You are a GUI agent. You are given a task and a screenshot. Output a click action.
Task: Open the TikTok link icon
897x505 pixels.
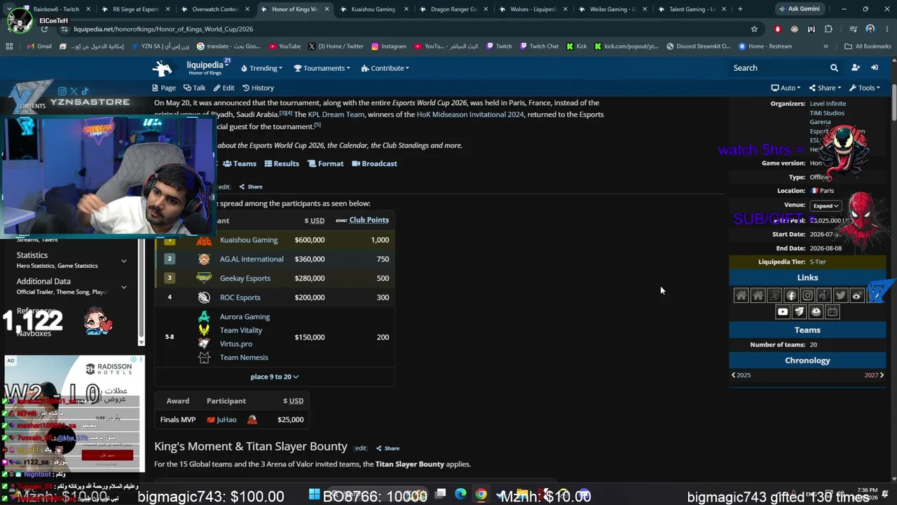(824, 295)
